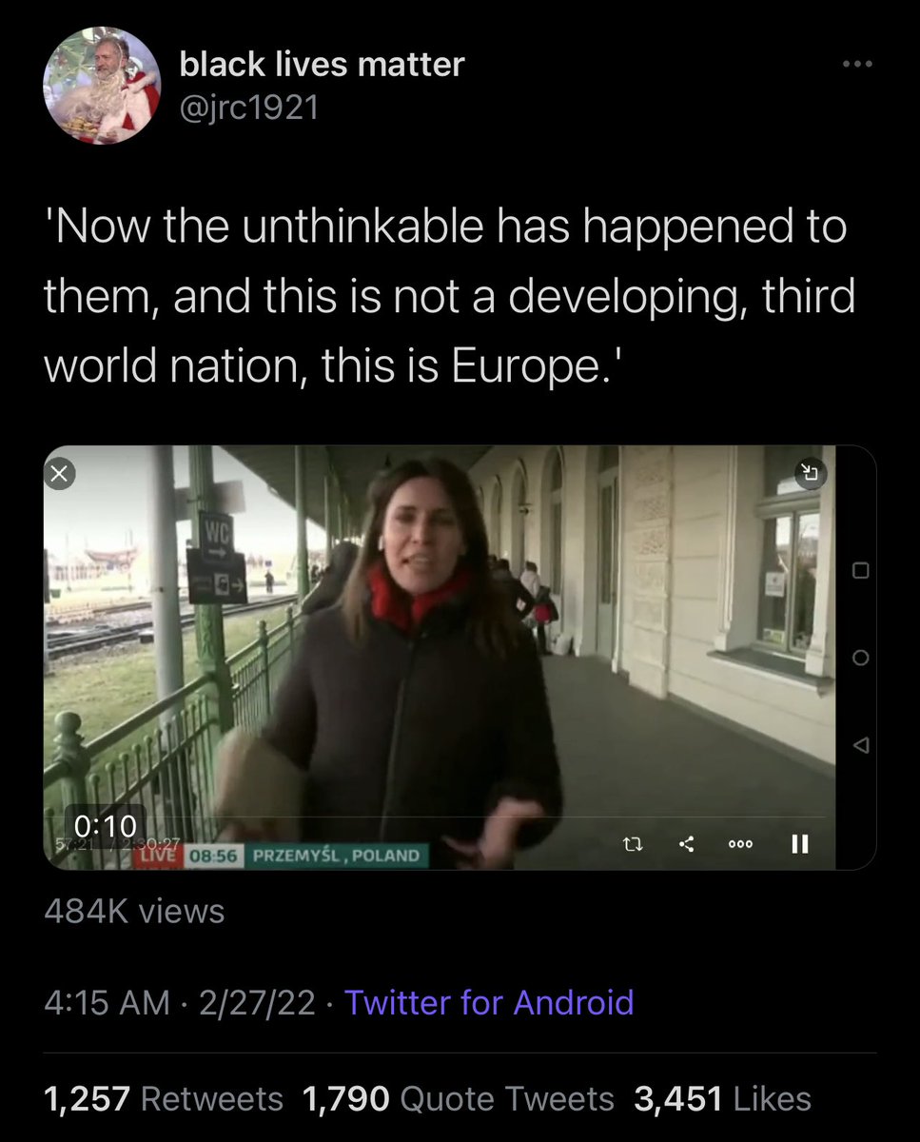Viewport: 920px width, 1142px height.
Task: View the 1,790 Quote Tweets list
Action: tap(459, 1098)
